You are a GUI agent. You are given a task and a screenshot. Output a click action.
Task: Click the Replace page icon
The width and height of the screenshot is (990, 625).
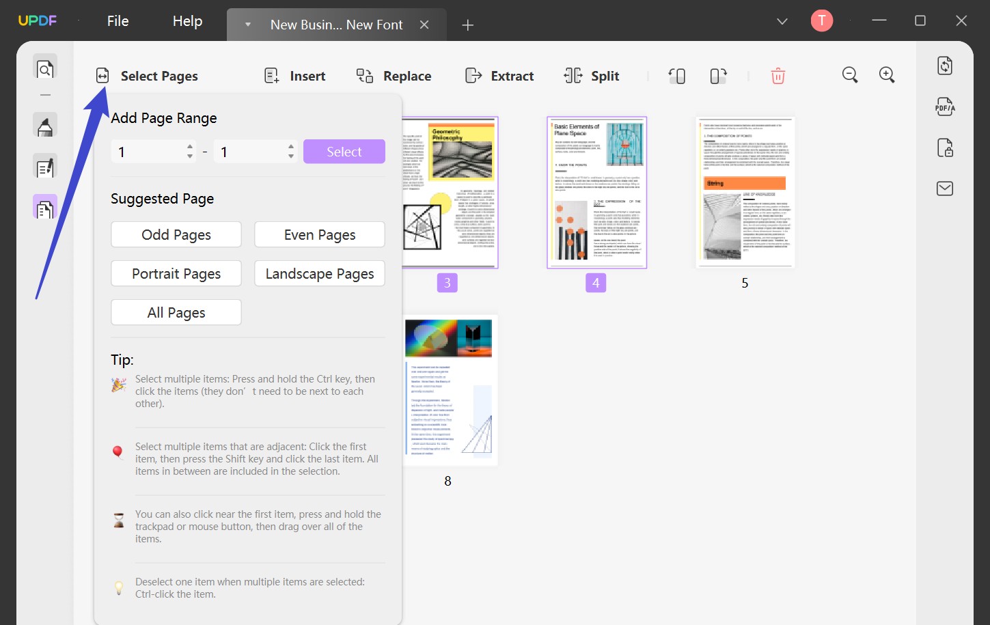365,76
